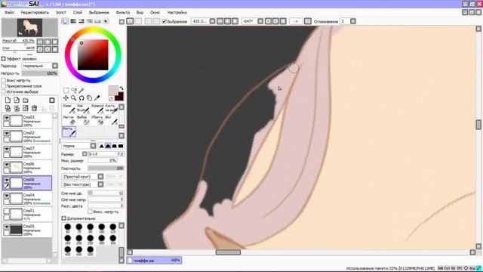
Task: Adjust the Плотность density slider
Action: pyautogui.click(x=106, y=168)
